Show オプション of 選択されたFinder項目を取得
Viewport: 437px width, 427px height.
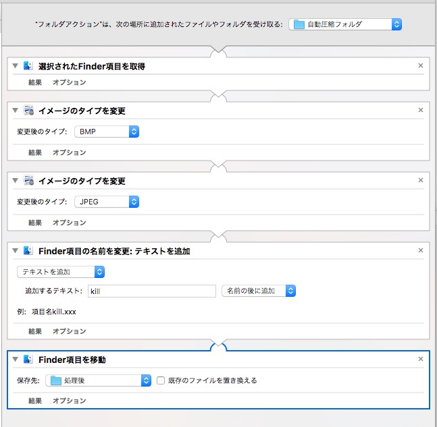point(70,82)
